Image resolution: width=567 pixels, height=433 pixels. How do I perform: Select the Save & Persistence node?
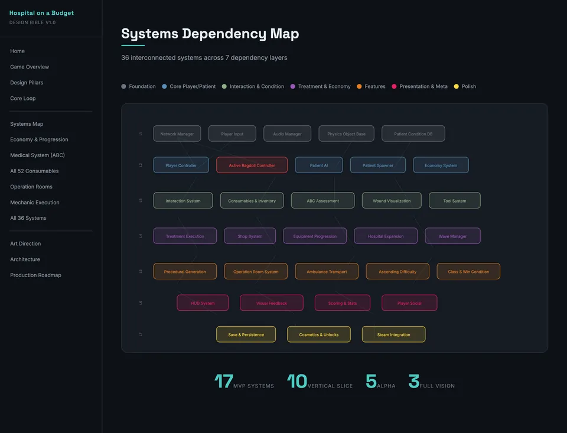point(246,334)
